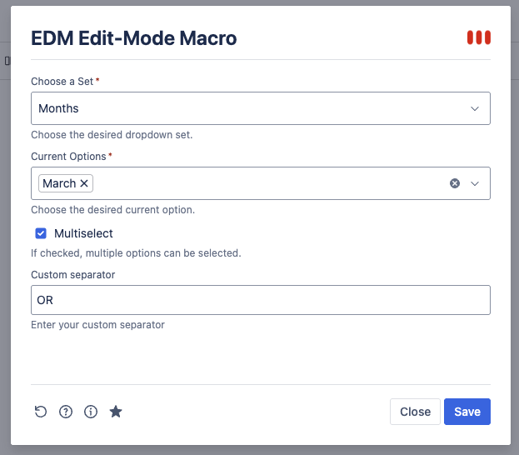Screen dimensions: 519x455
Task: Click 'If checked, multiple options can be selected.'
Action: pos(136,253)
